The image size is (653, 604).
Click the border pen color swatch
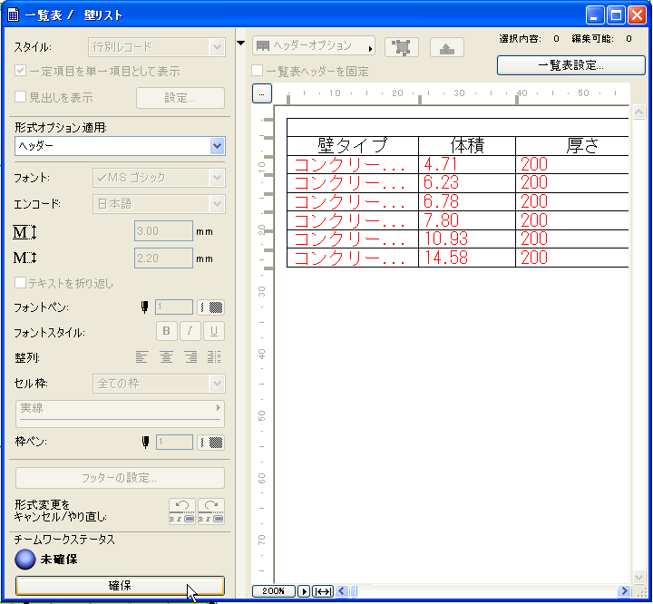point(210,442)
